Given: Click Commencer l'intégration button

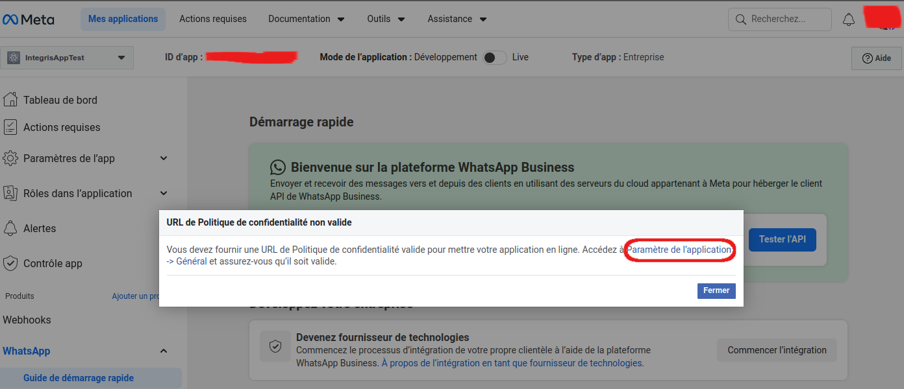Looking at the screenshot, I should [x=777, y=350].
